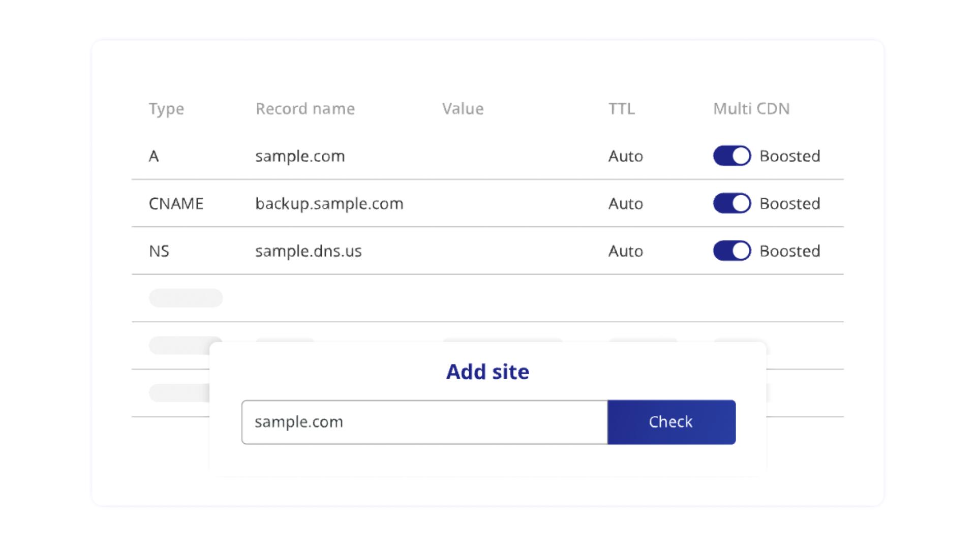Click the NS type cell
Viewport: 976px width, 549px height.
[x=159, y=251]
